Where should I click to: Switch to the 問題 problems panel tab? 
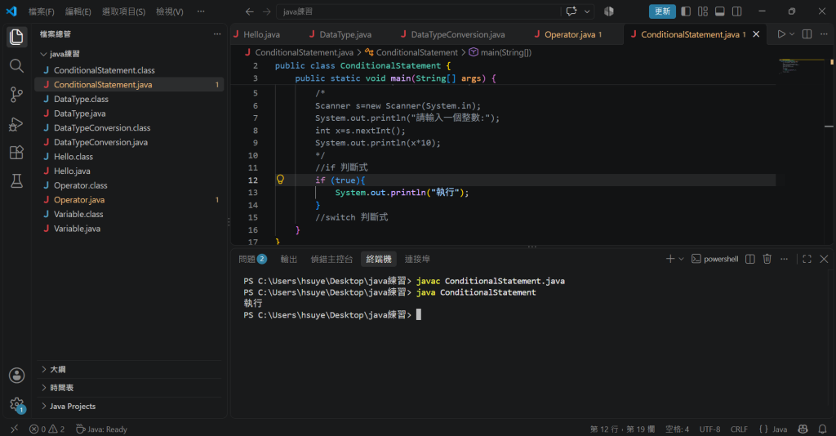252,259
